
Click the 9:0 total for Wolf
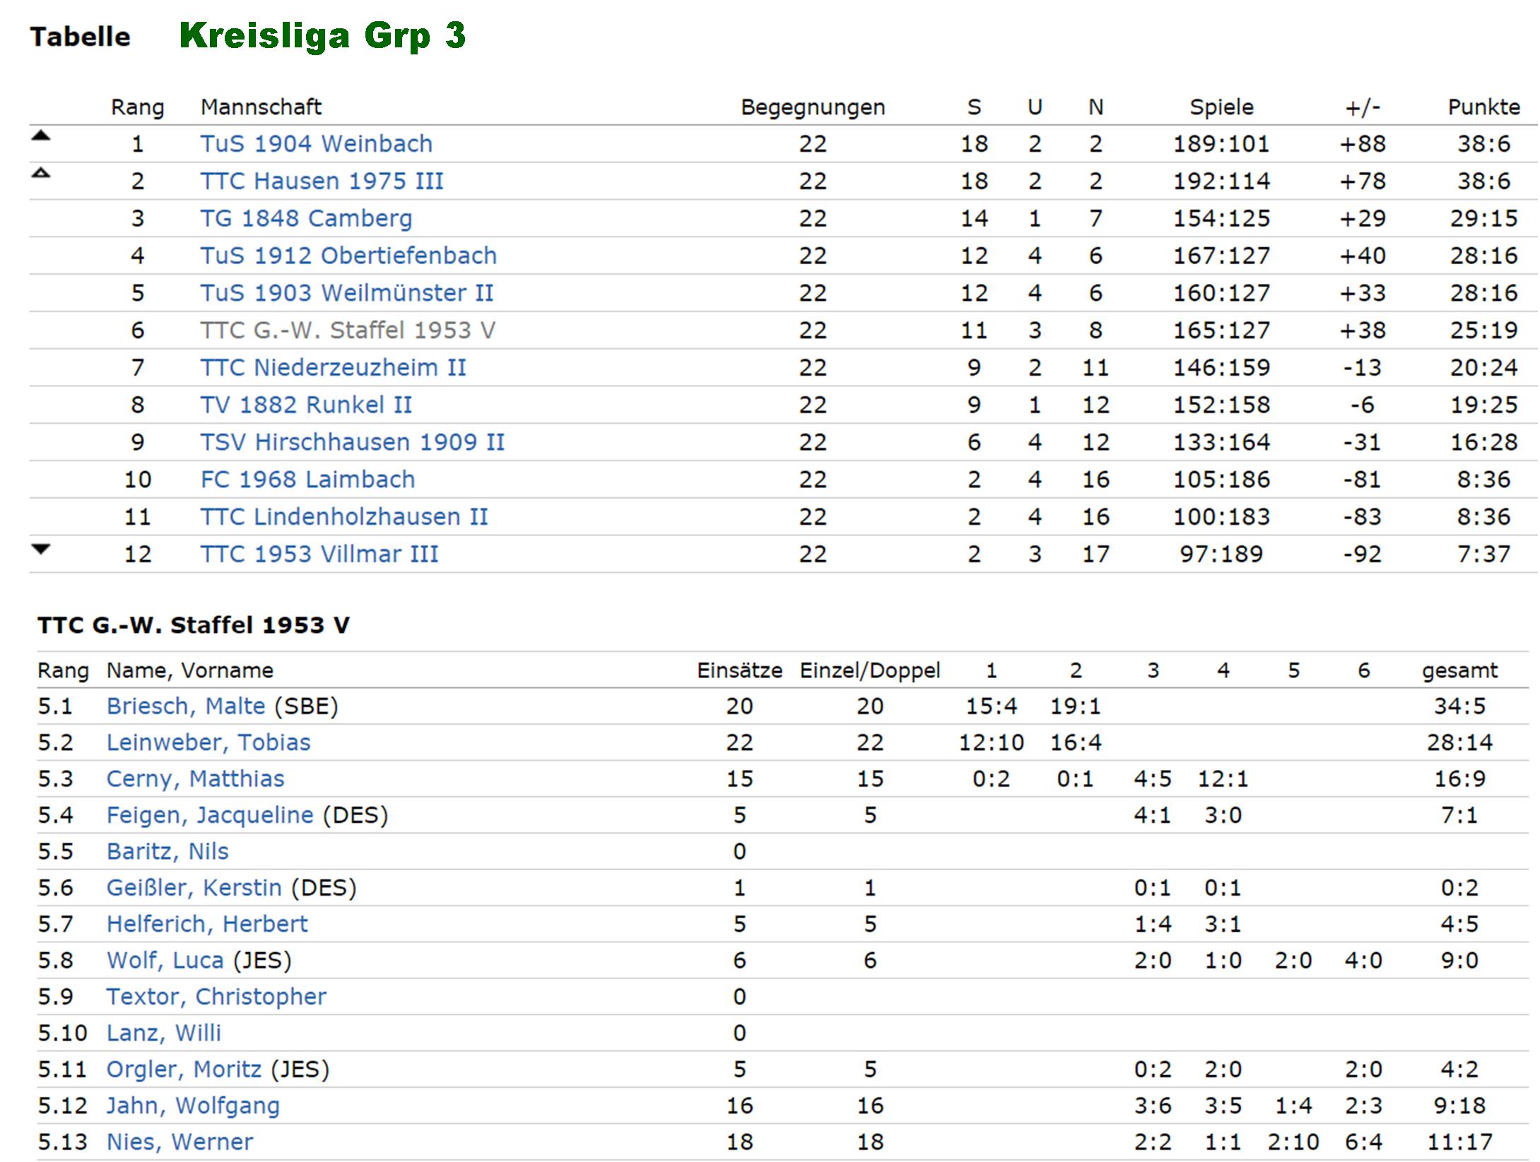tap(1459, 961)
